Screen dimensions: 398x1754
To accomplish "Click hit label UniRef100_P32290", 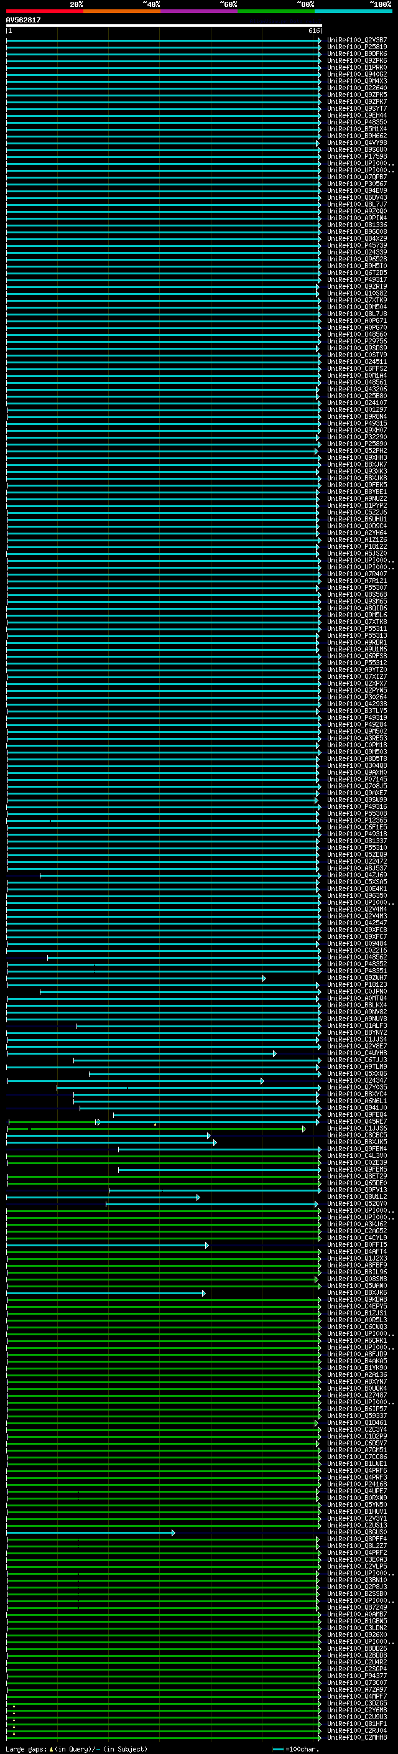I will pyautogui.click(x=357, y=437).
